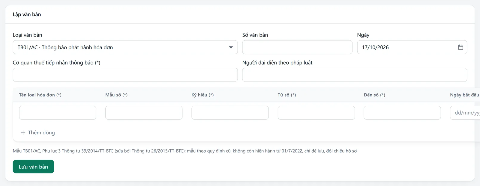
Task: Click the Đến số input box
Action: (x=402, y=113)
